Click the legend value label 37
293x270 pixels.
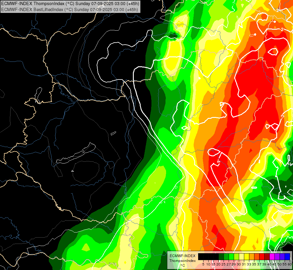coord(259,264)
